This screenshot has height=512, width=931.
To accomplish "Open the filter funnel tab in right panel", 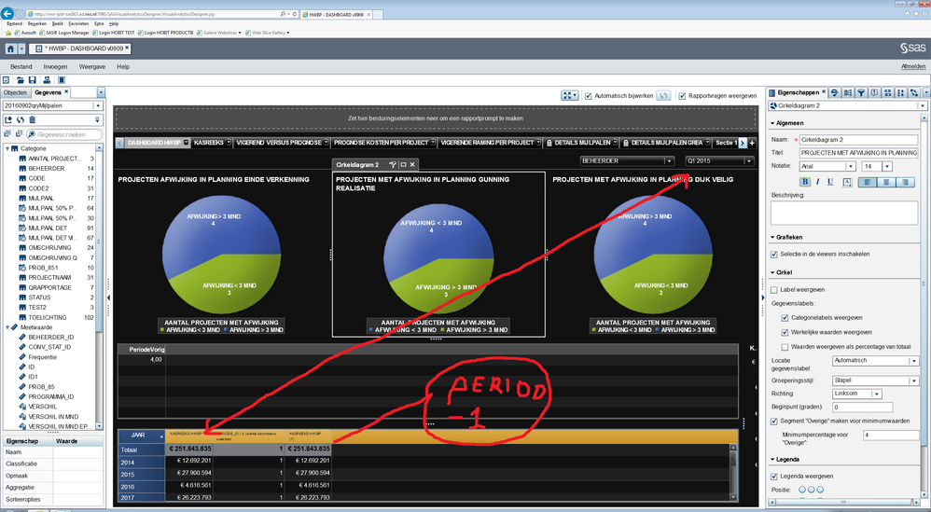I will (861, 92).
